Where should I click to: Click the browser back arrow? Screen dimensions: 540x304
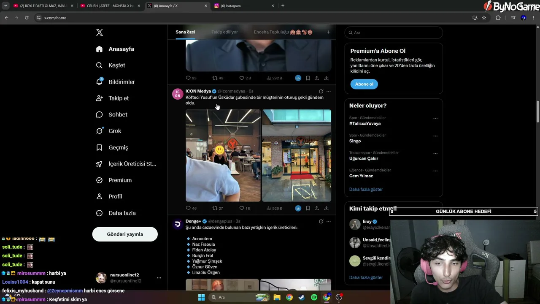[6, 18]
